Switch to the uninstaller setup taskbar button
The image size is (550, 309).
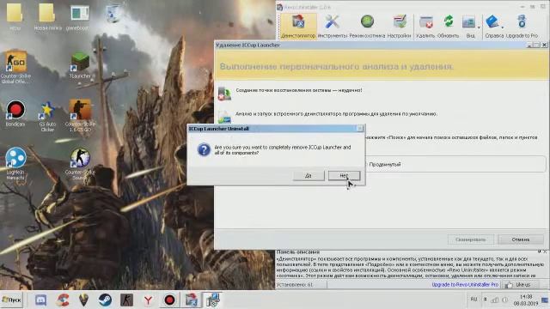tap(212, 300)
